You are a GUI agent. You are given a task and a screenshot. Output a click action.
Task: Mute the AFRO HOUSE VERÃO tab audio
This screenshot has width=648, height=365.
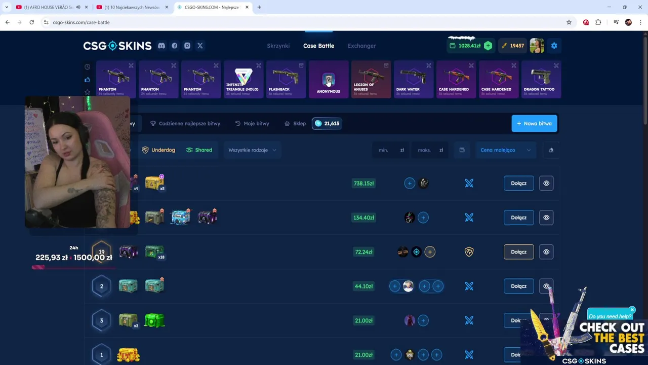78,7
